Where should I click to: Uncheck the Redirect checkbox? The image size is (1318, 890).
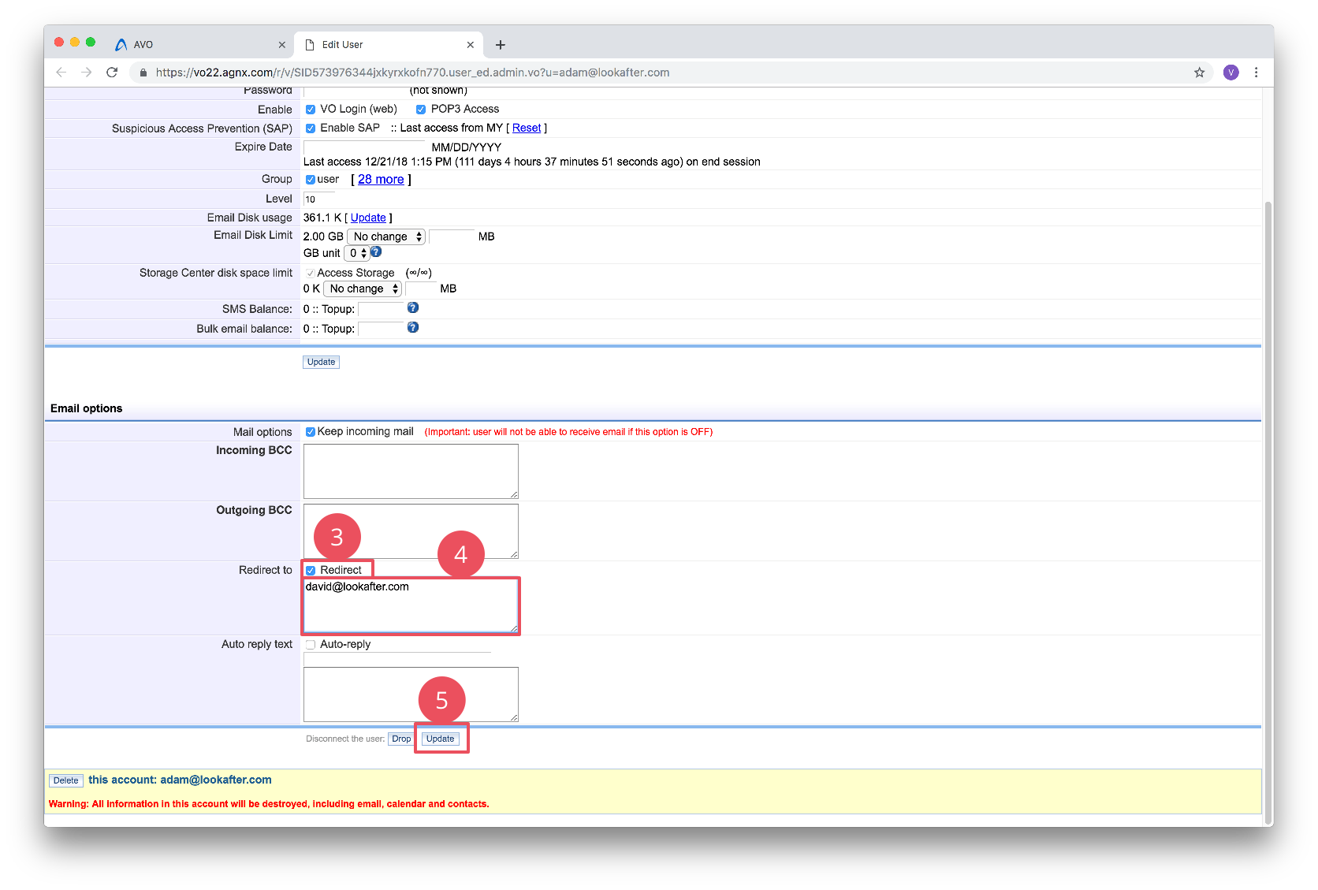pos(311,571)
